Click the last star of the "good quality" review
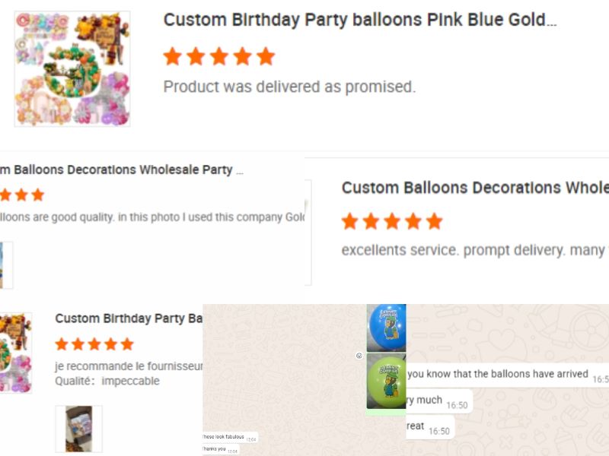 37,195
